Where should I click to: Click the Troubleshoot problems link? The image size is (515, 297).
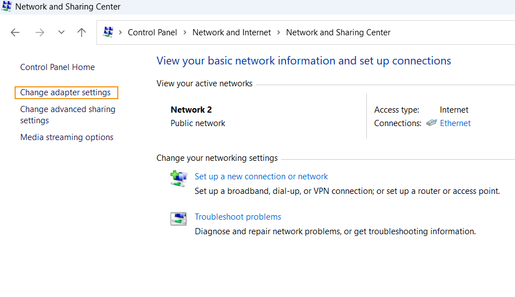tap(238, 217)
